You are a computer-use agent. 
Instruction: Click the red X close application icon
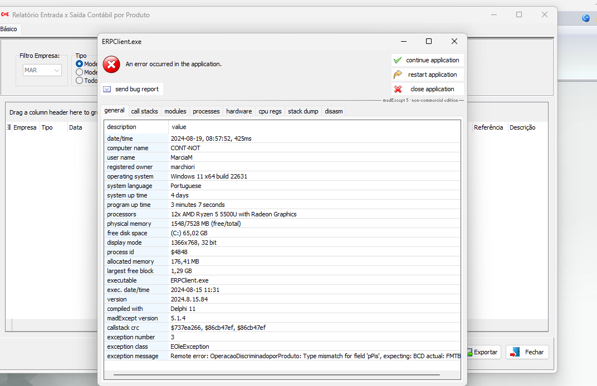point(398,89)
